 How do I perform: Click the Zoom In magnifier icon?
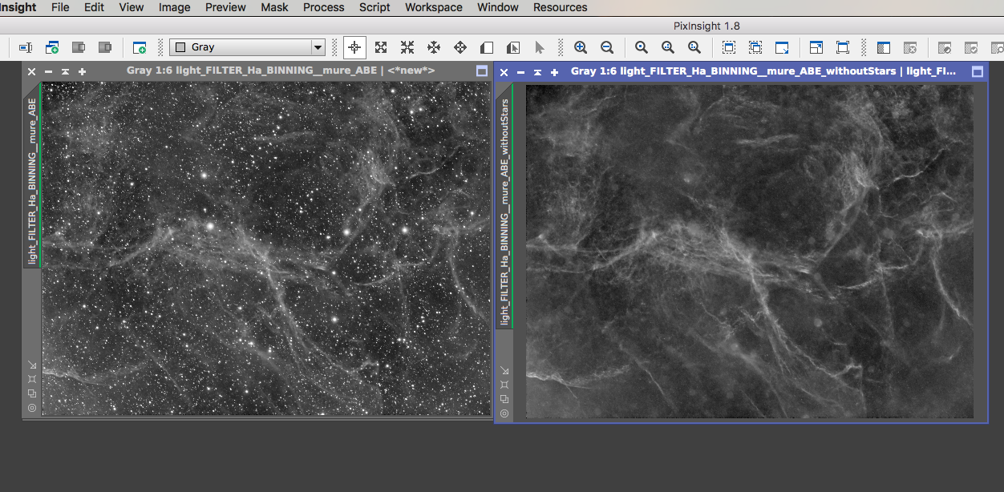[x=581, y=47]
